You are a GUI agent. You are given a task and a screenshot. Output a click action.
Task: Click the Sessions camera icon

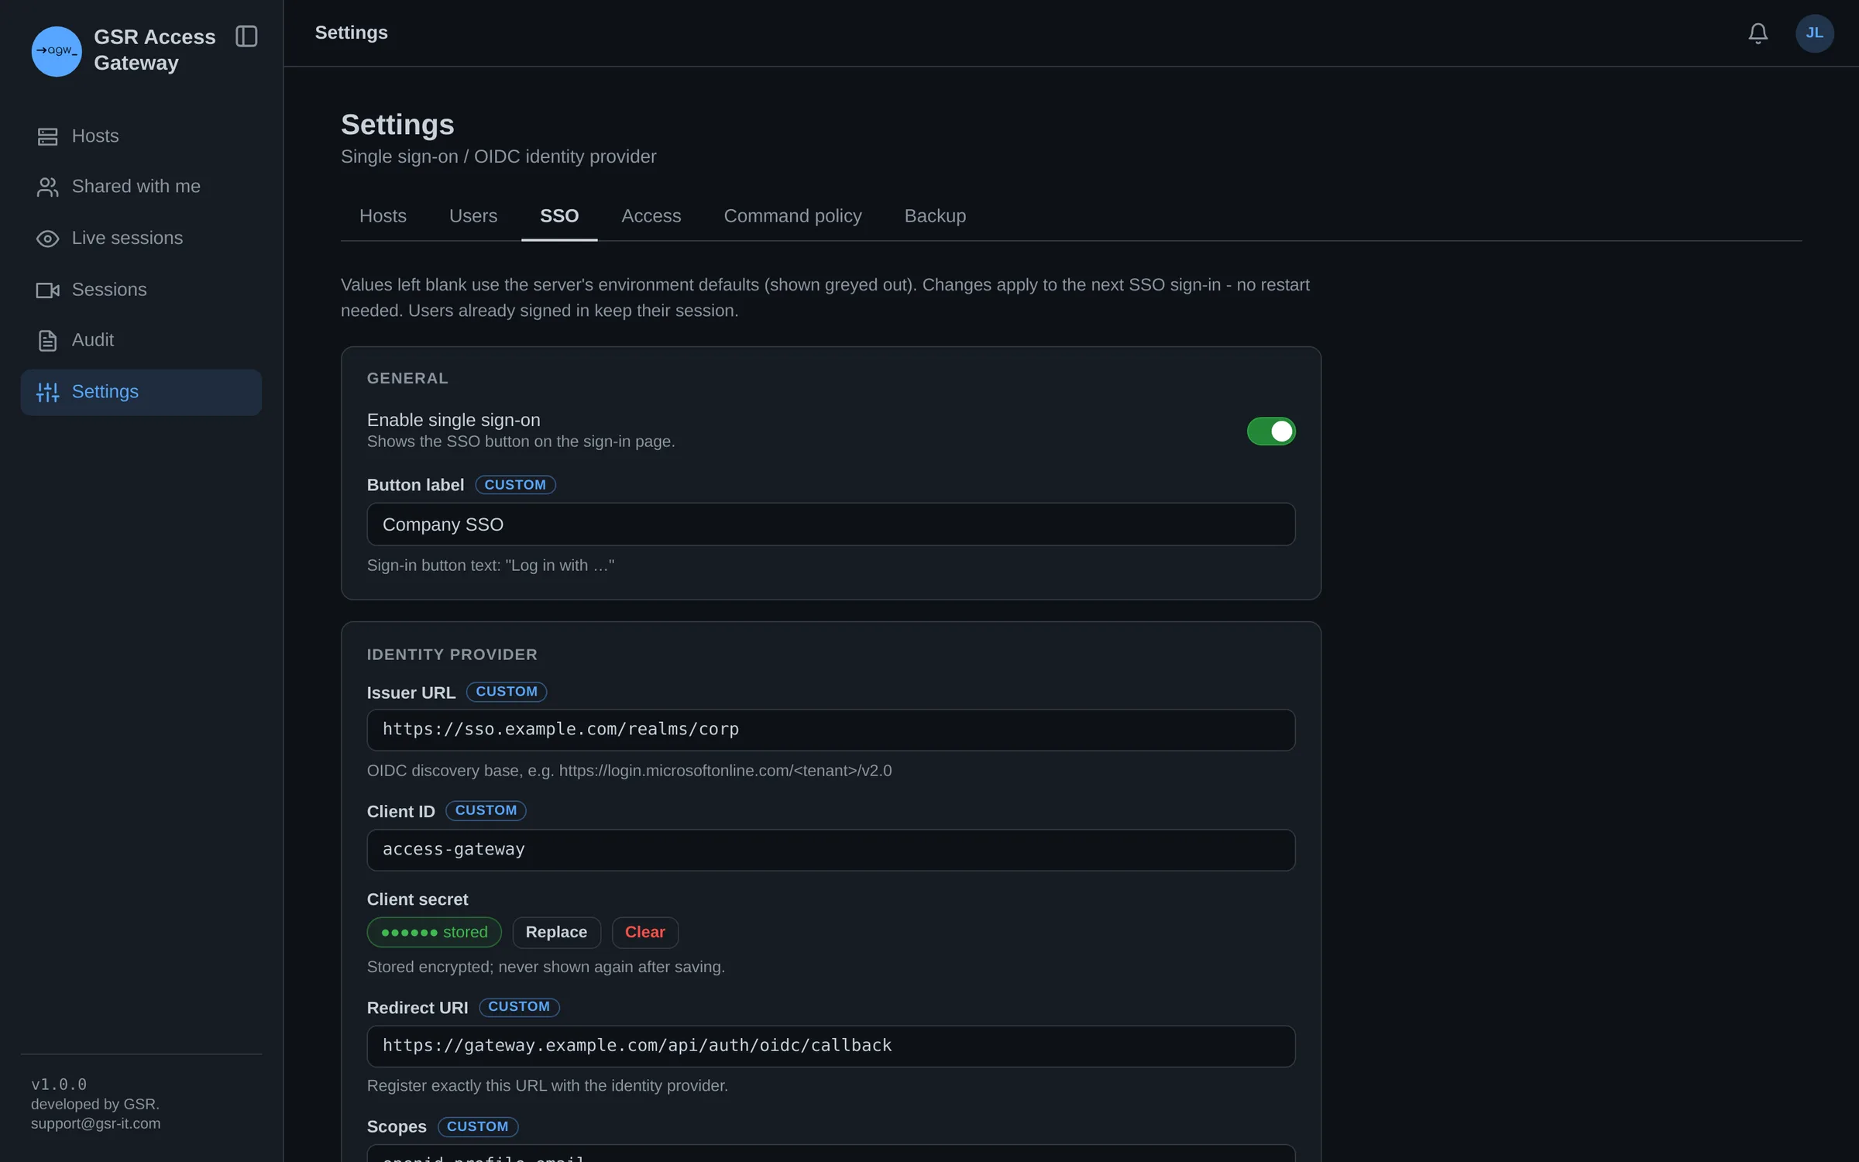(x=47, y=290)
